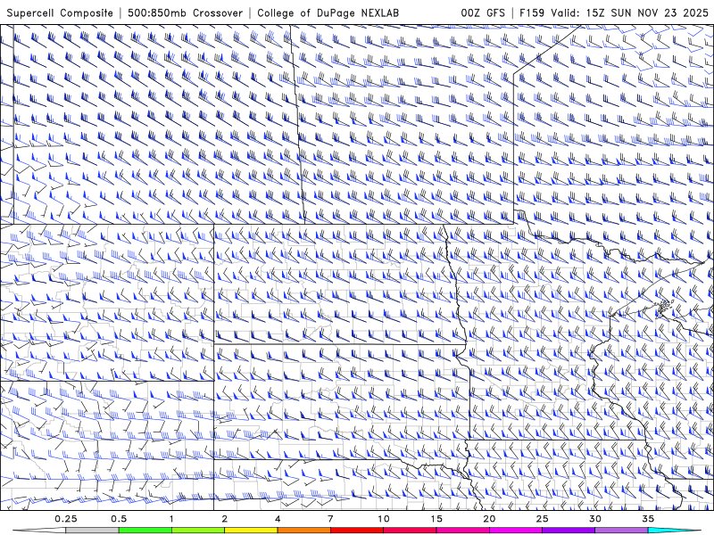
Task: Click the 0.5 legend value
Action: click(x=119, y=519)
